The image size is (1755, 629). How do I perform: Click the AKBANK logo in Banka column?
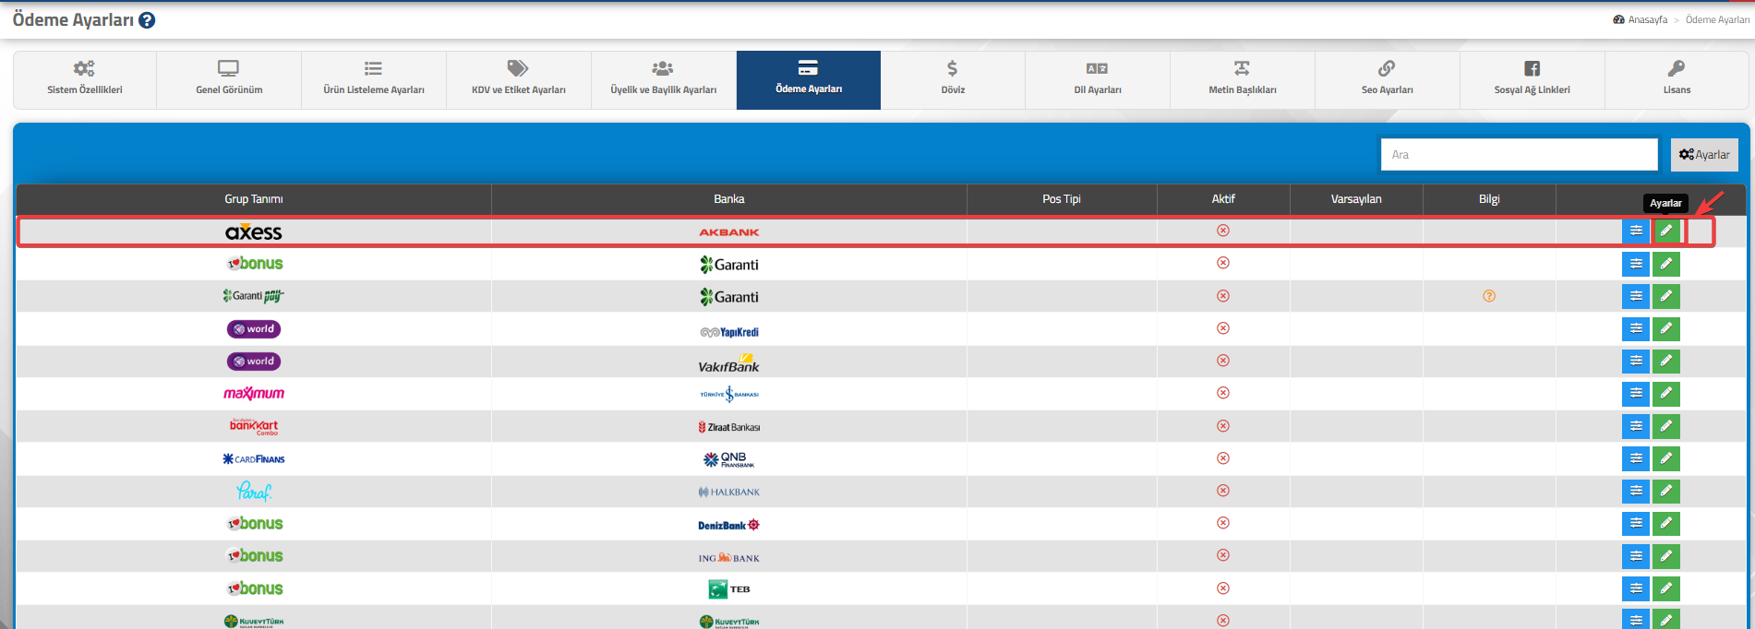(729, 232)
